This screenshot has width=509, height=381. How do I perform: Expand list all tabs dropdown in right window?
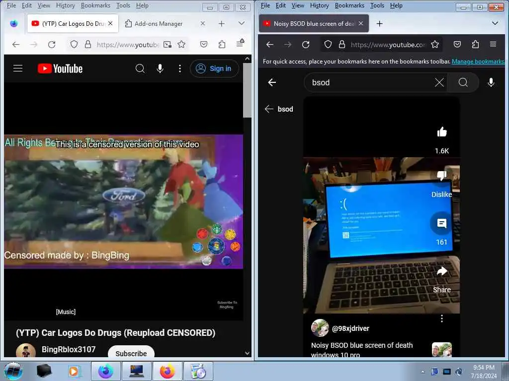[495, 23]
